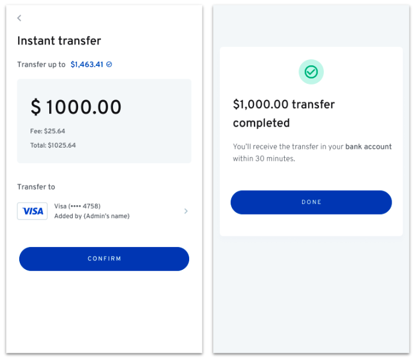
Task: Click the VISA card logo
Action: [x=32, y=211]
